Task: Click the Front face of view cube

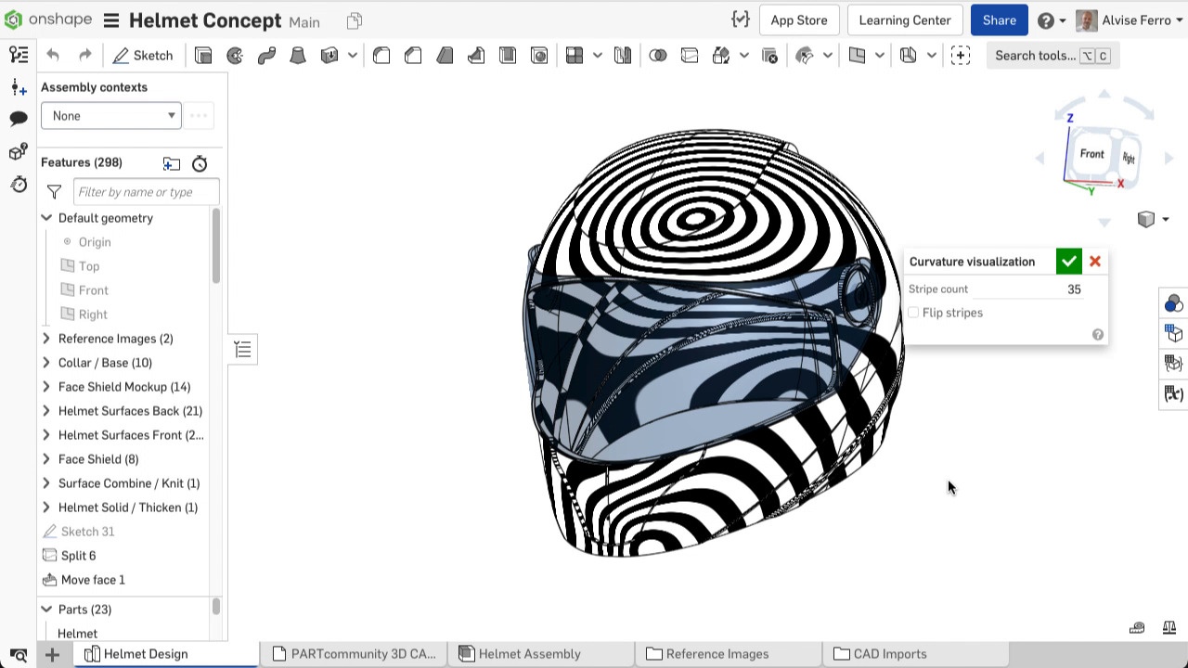Action: tap(1091, 154)
